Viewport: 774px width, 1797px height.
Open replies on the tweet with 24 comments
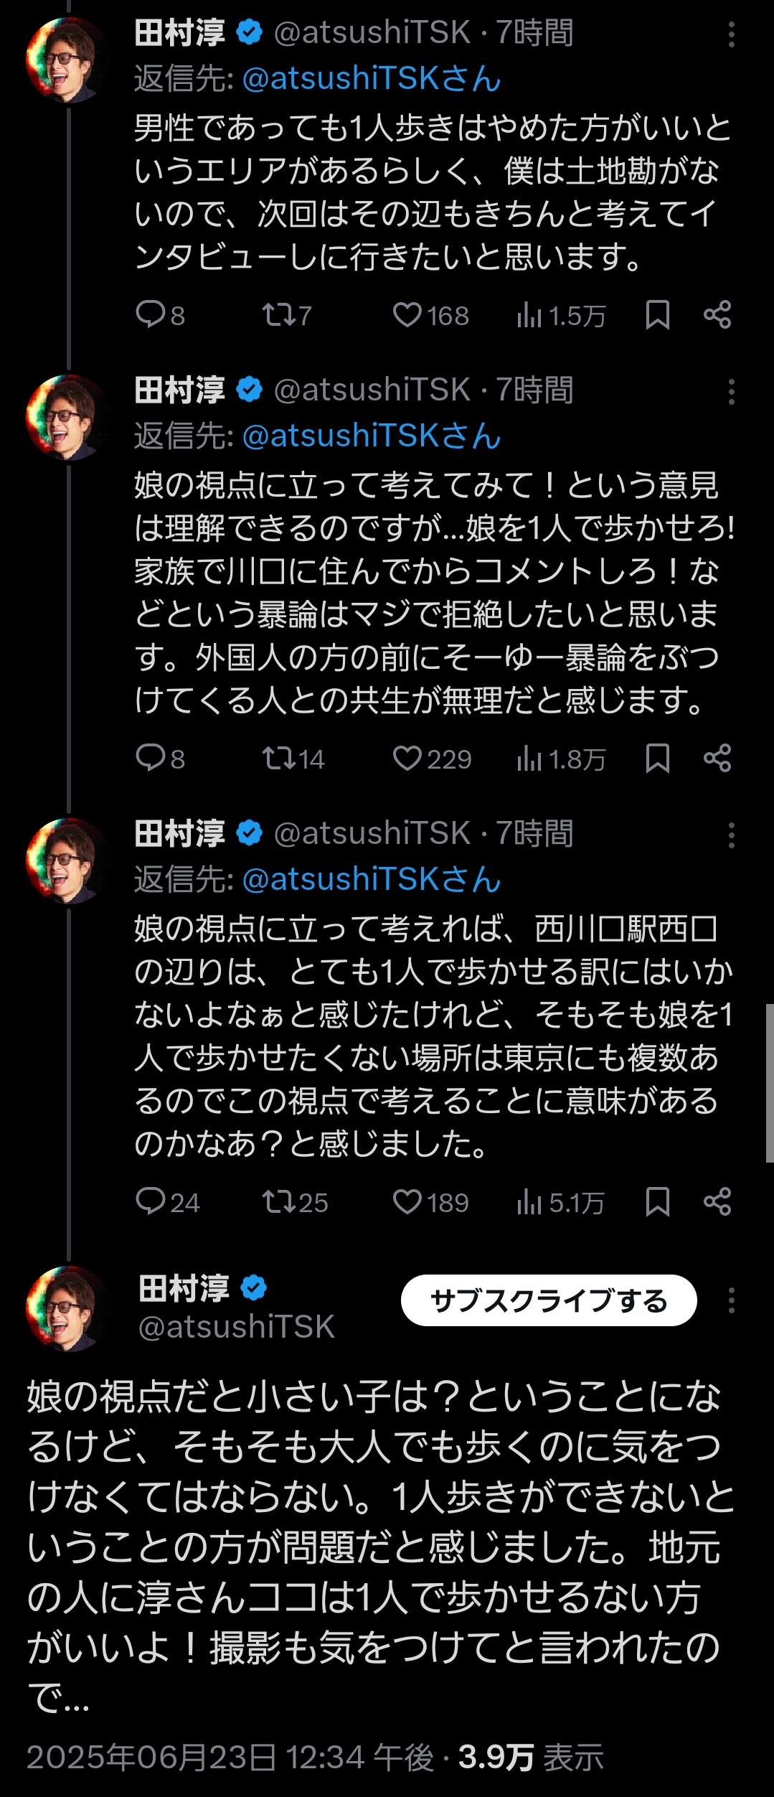pyautogui.click(x=151, y=1202)
